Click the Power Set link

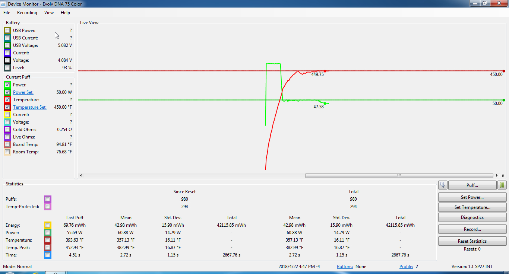[23, 92]
